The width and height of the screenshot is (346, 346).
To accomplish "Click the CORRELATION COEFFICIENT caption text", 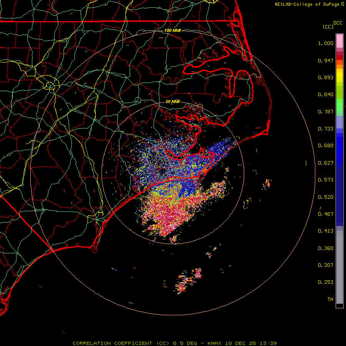I will 112,343.
